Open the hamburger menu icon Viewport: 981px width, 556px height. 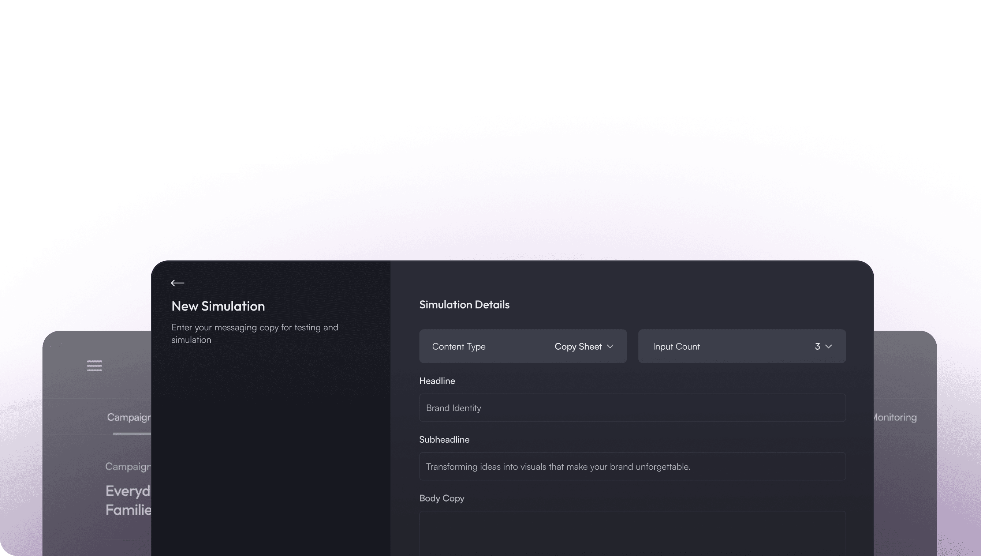point(94,366)
